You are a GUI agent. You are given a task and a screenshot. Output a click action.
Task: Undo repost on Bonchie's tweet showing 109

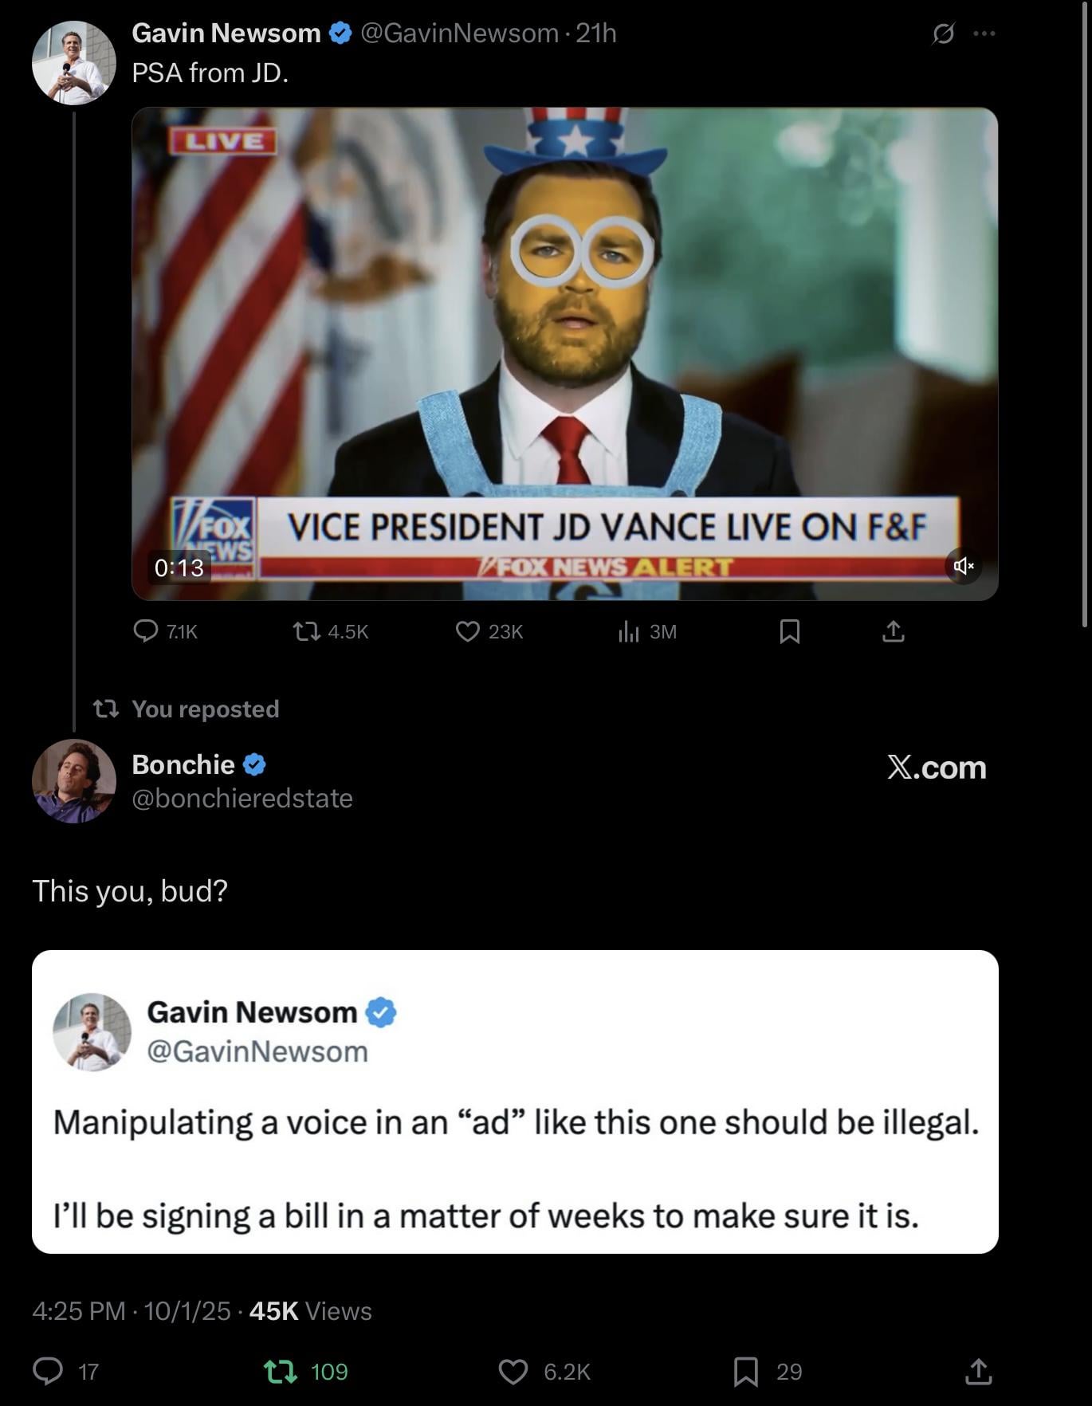click(279, 1371)
